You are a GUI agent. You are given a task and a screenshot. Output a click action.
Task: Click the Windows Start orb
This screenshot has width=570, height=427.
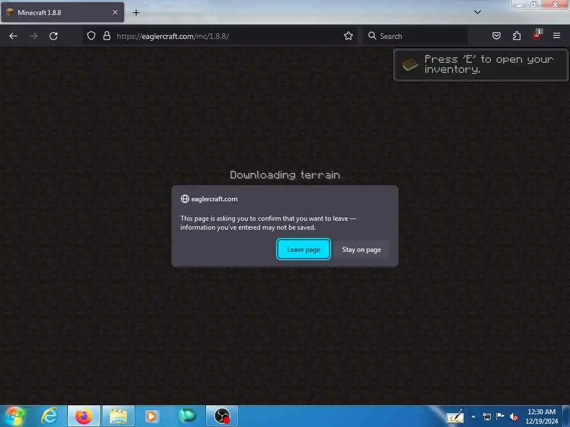tap(15, 416)
